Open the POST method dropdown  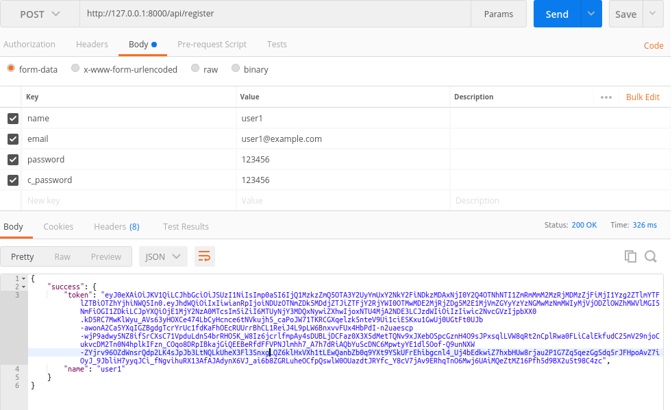39,14
